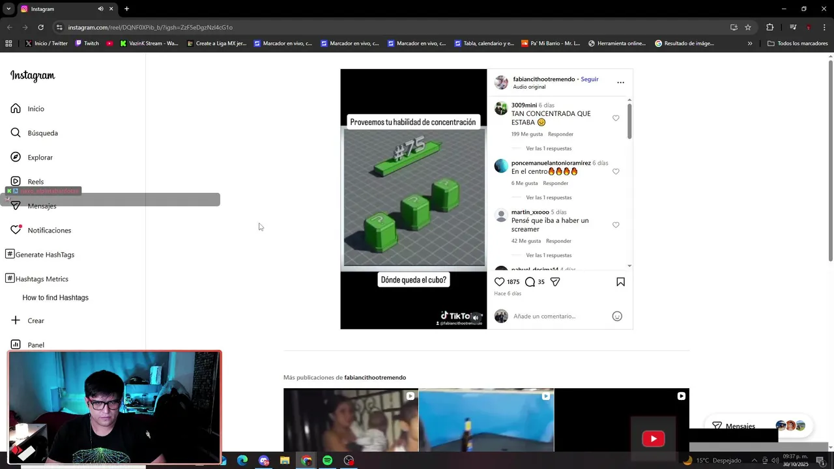The width and height of the screenshot is (834, 469).
Task: Reply to martin_xxooo's comment
Action: click(x=558, y=241)
